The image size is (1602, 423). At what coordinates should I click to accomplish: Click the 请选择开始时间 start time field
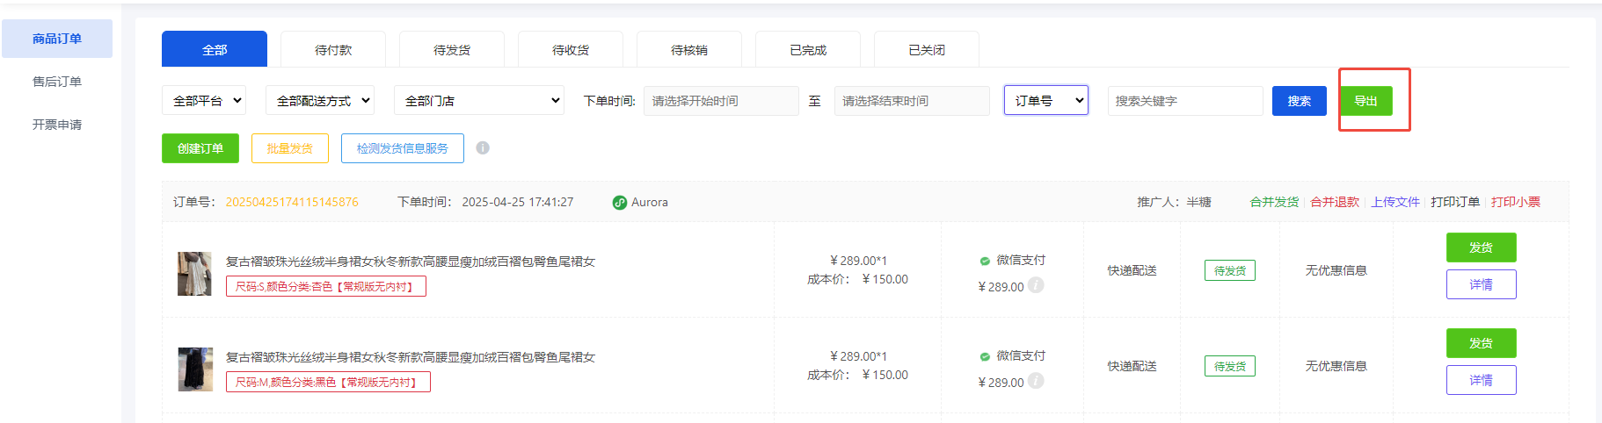[x=721, y=101]
